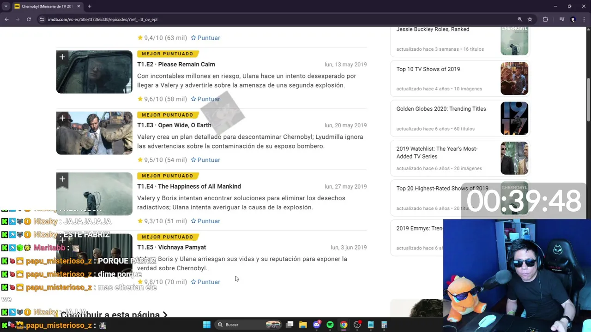Image resolution: width=591 pixels, height=332 pixels.
Task: Rate The Happiness of All Mankind with Puntuar
Action: [x=205, y=221]
